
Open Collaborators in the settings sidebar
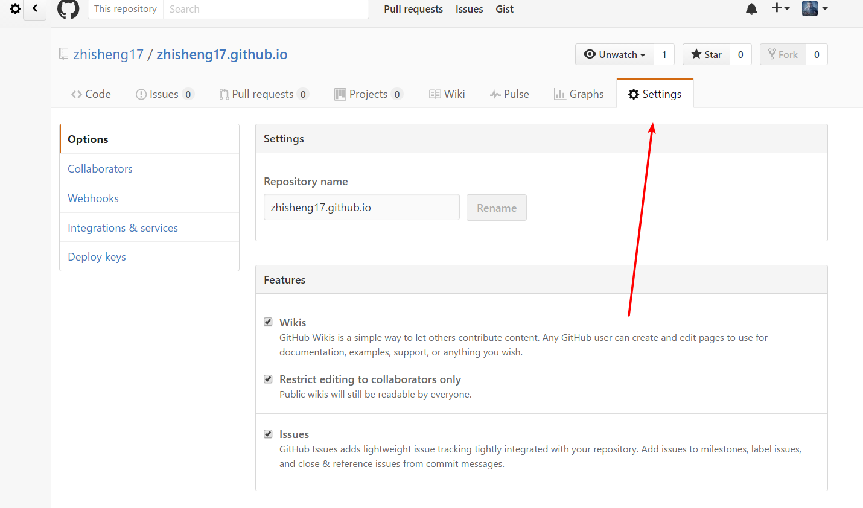click(150, 168)
